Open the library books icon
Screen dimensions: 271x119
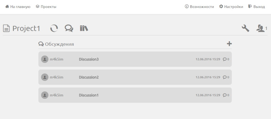pyautogui.click(x=84, y=28)
